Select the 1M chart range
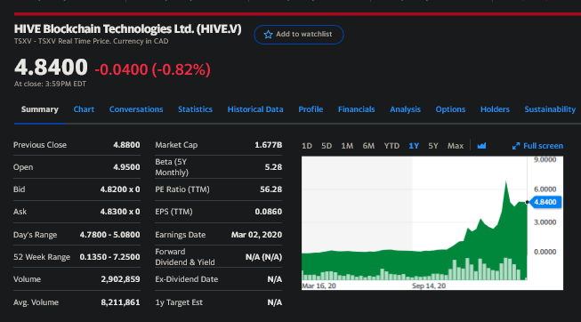The image size is (581, 322). click(x=347, y=146)
